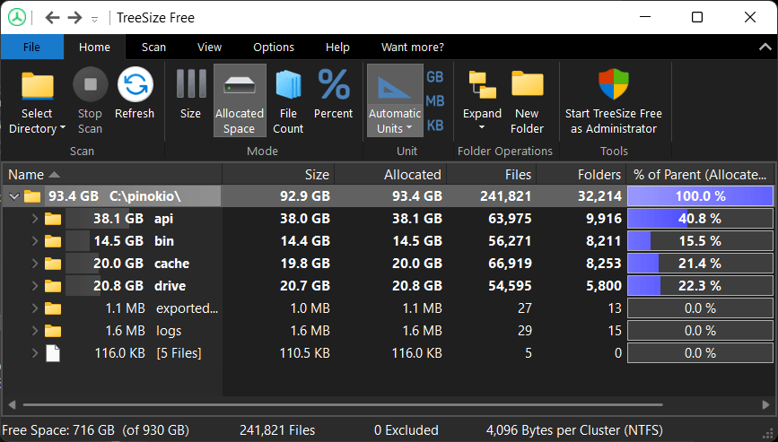Viewport: 778px width, 442px height.
Task: Open the Scan ribbon tab
Action: pos(153,48)
